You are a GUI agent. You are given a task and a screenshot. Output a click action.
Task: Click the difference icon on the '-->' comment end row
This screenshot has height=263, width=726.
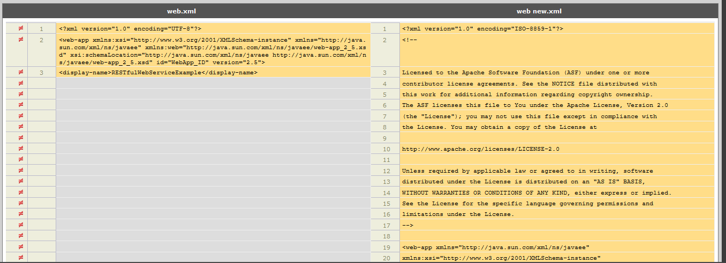[21, 225]
